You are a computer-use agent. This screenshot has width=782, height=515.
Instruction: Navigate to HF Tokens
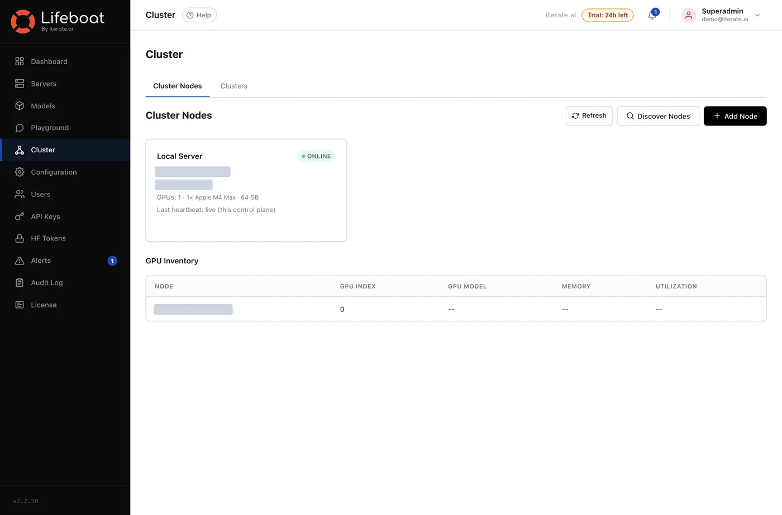pos(65,238)
